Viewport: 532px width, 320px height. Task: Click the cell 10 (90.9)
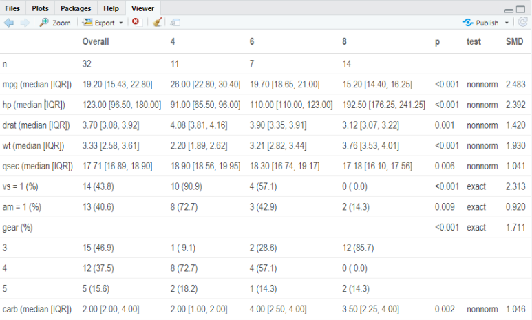pos(187,186)
